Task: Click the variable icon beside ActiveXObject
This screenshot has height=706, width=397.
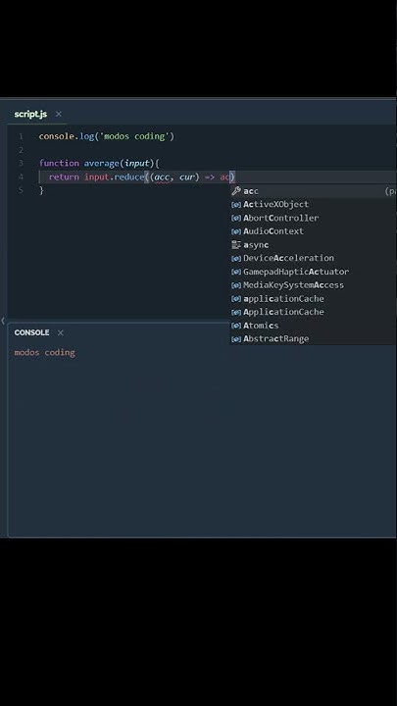Action: [236, 204]
